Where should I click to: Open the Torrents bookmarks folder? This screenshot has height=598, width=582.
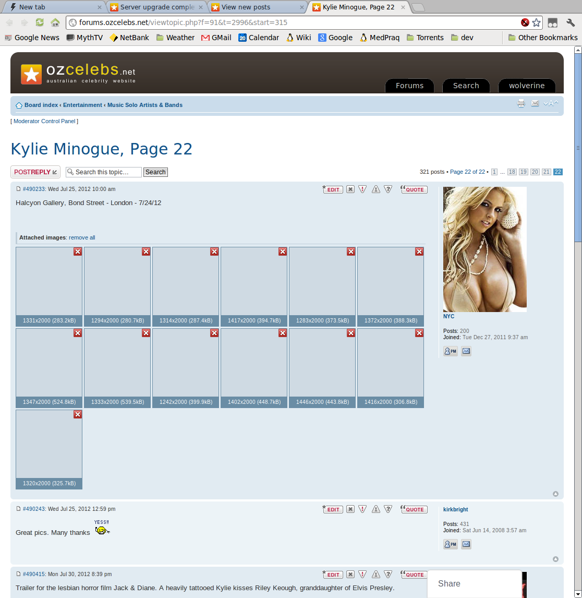pyautogui.click(x=425, y=38)
